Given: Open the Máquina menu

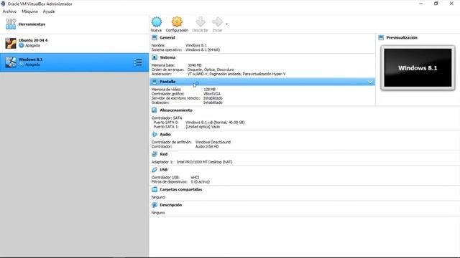Looking at the screenshot, I should point(29,11).
